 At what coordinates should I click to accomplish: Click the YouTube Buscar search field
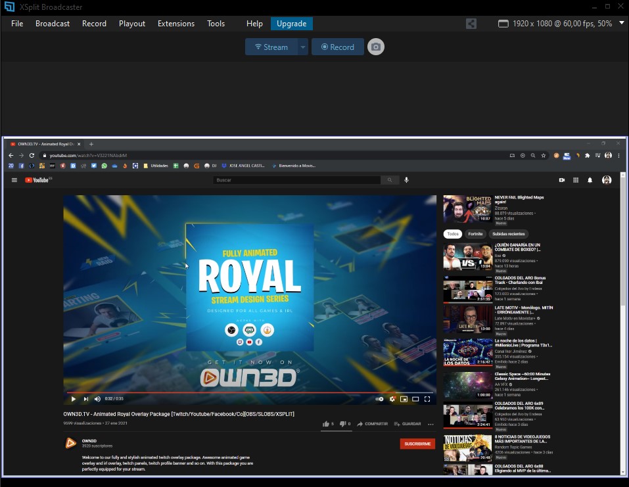click(x=297, y=180)
